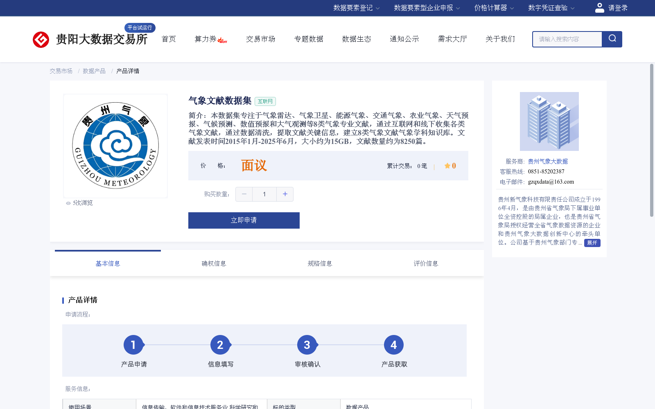Open the 算力券 menu item
655x409 pixels.
206,39
